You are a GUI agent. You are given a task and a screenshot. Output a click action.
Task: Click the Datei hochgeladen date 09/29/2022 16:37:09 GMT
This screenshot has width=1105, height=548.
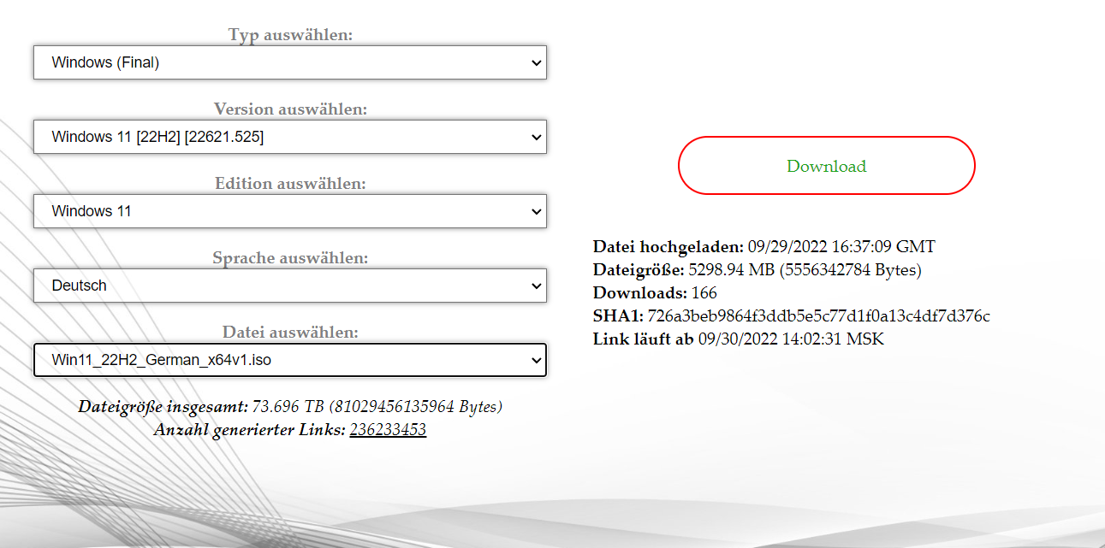[x=842, y=247]
